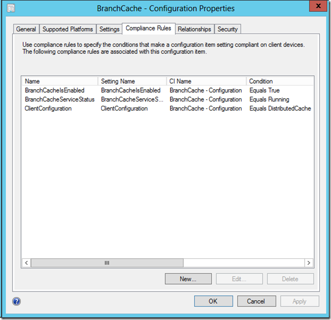Go to the Settings tab
Screen dimensions: 331x320
point(110,29)
